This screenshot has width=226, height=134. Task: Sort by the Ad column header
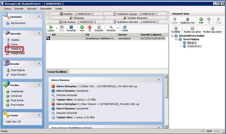pos(67,35)
